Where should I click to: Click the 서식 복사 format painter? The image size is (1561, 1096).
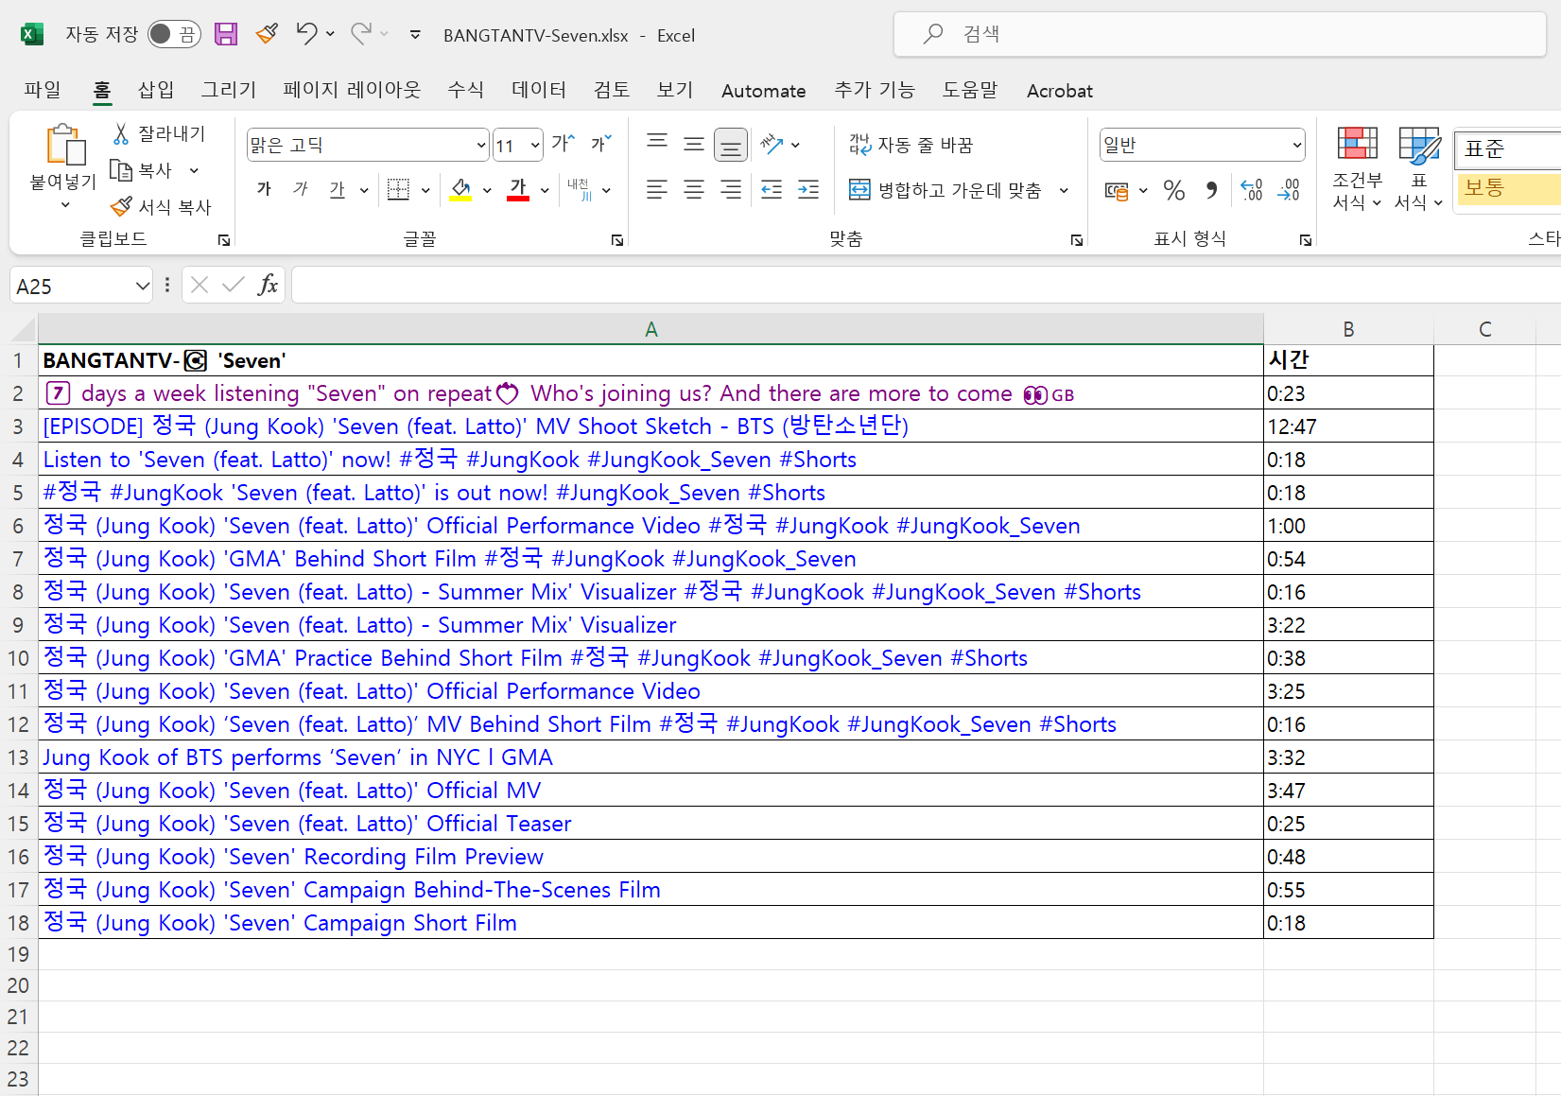[x=161, y=207]
